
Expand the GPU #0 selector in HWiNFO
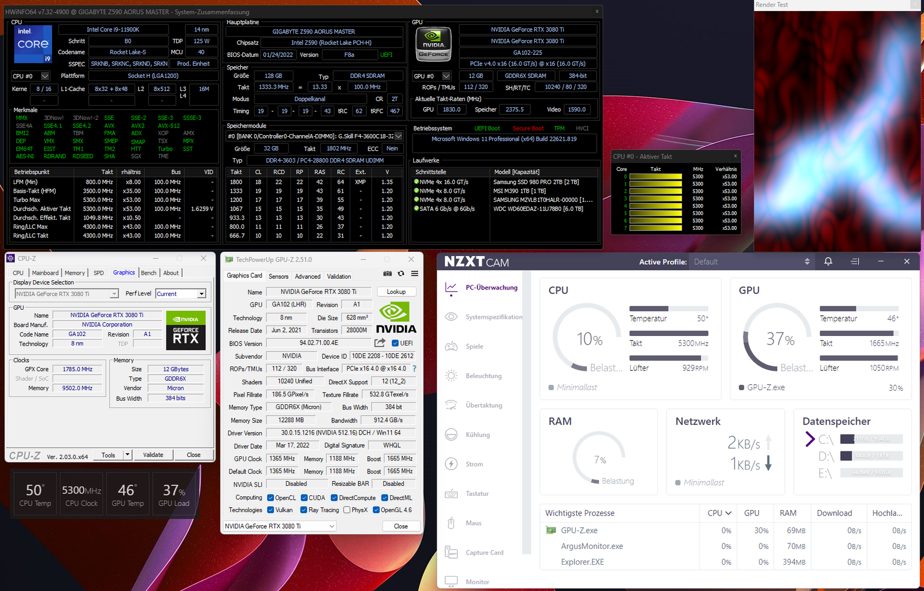446,76
